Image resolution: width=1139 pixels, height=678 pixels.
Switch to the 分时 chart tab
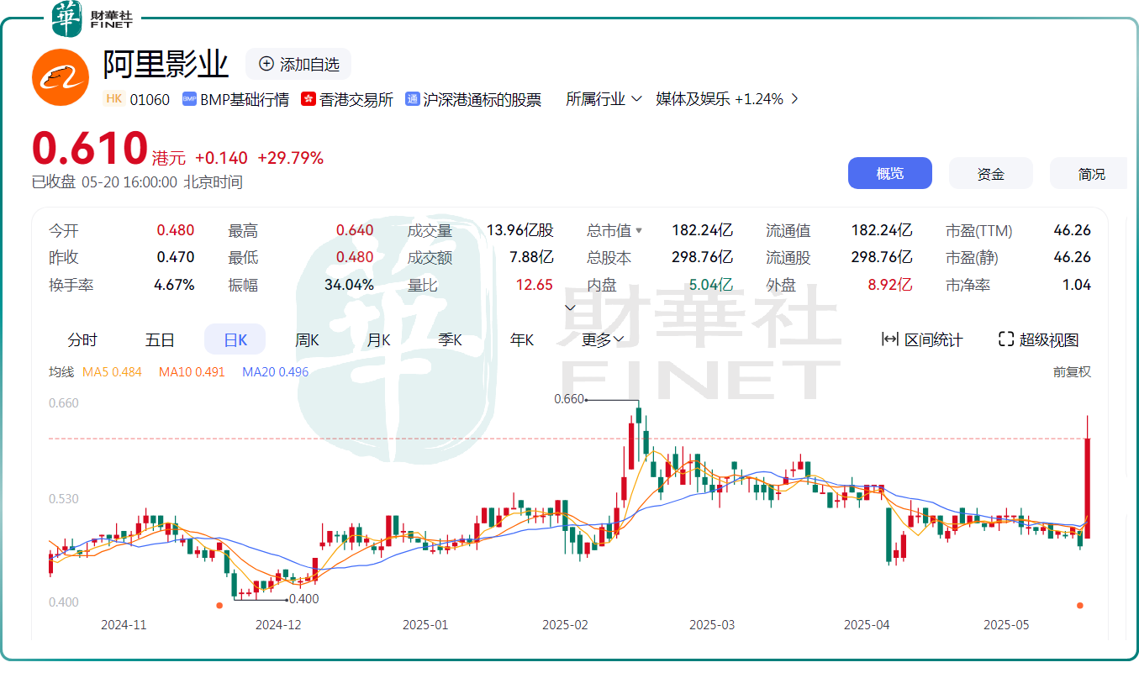pos(82,339)
